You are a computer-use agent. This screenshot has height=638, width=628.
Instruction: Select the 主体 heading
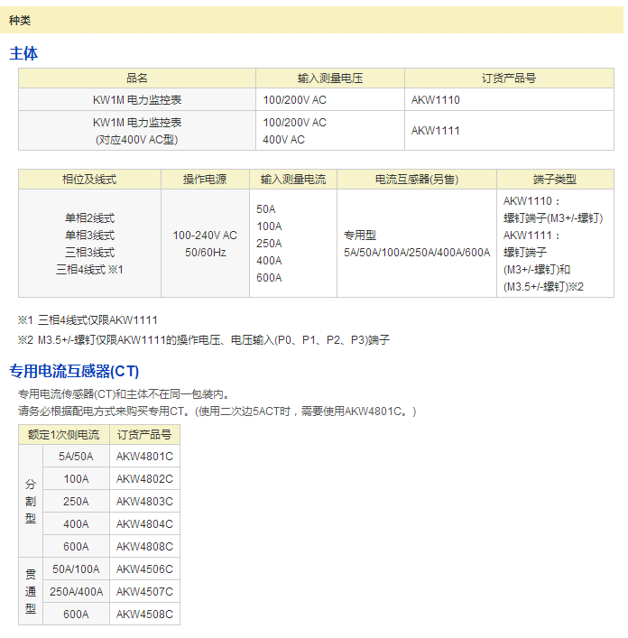coord(23,54)
